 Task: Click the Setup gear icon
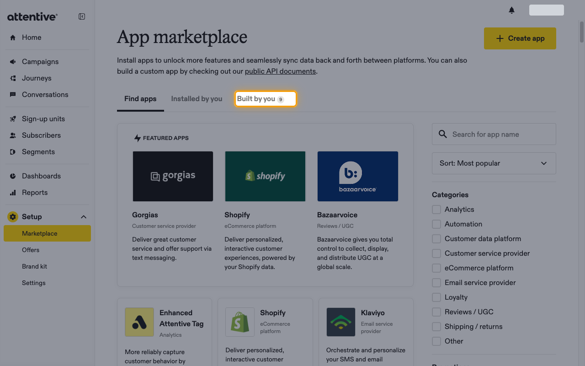pos(13,217)
